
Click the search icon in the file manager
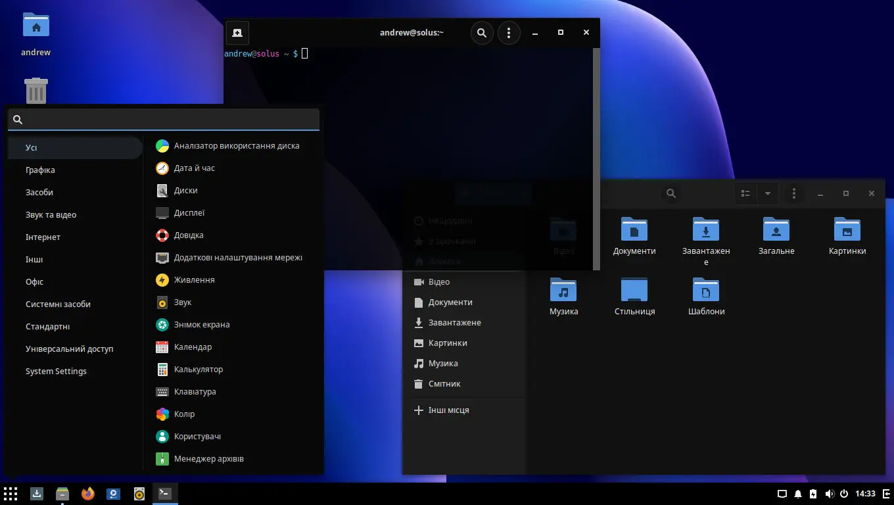coord(671,193)
